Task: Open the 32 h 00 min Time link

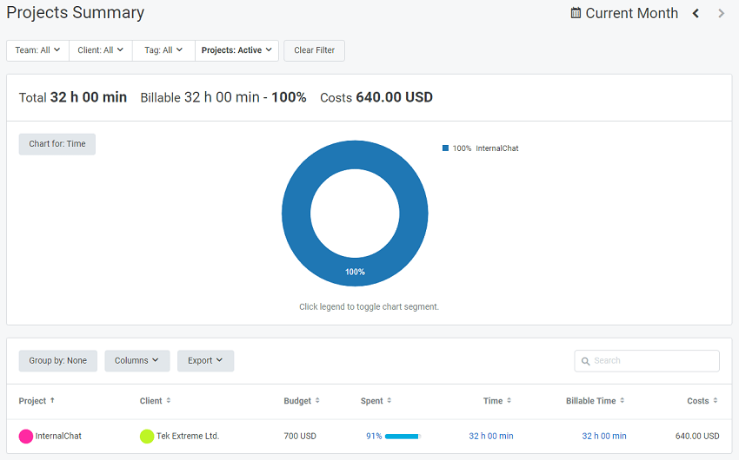Action: pos(491,436)
